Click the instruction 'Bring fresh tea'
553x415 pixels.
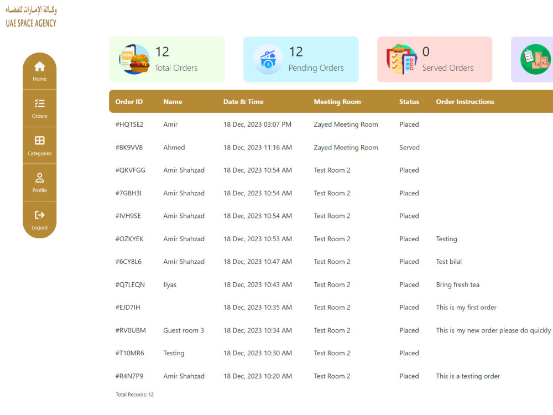coord(457,285)
